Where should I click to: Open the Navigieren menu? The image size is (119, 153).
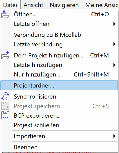(64, 5)
